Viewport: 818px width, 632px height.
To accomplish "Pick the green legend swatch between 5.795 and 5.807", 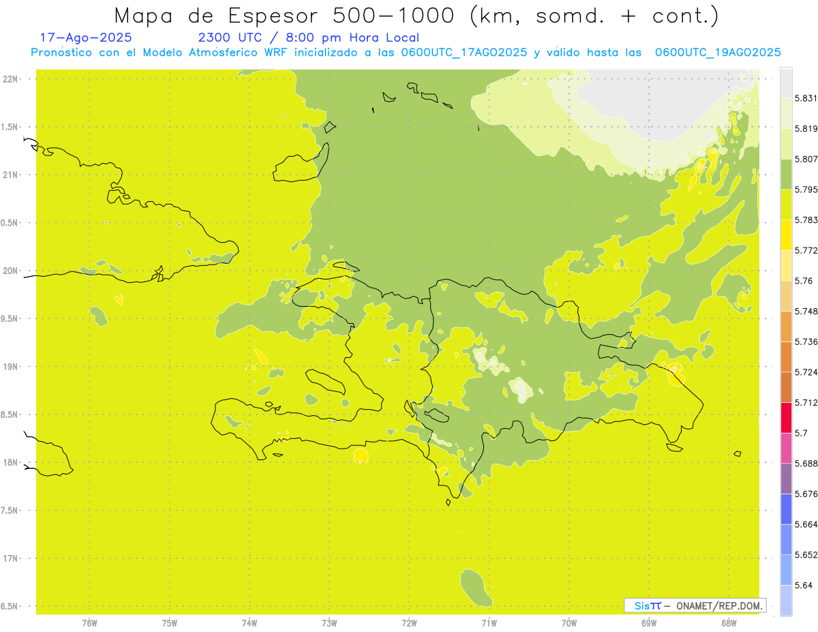I will (786, 175).
